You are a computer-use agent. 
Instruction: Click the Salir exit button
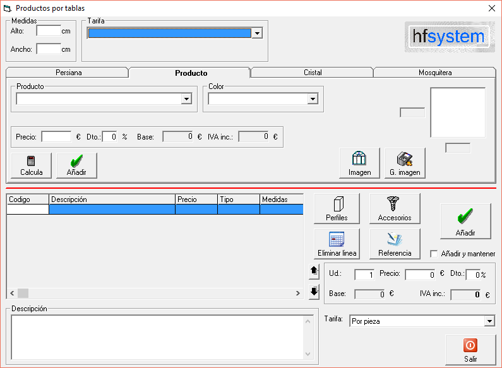pyautogui.click(x=470, y=350)
